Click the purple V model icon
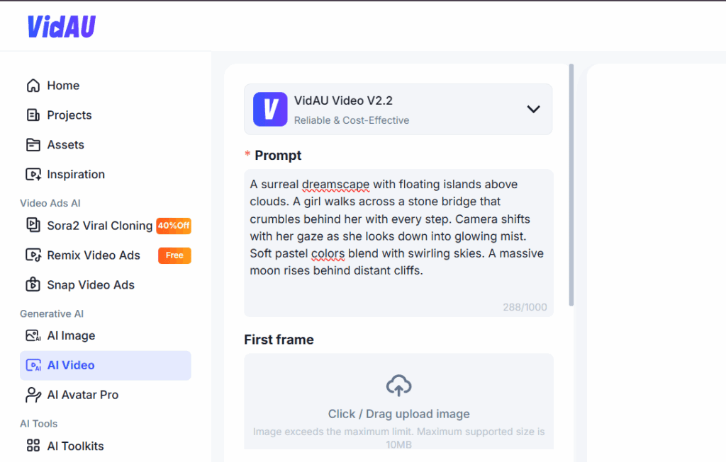Image resolution: width=726 pixels, height=462 pixels. coord(270,110)
